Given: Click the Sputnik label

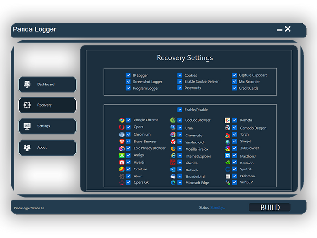Looking at the screenshot, I should tap(246, 169).
